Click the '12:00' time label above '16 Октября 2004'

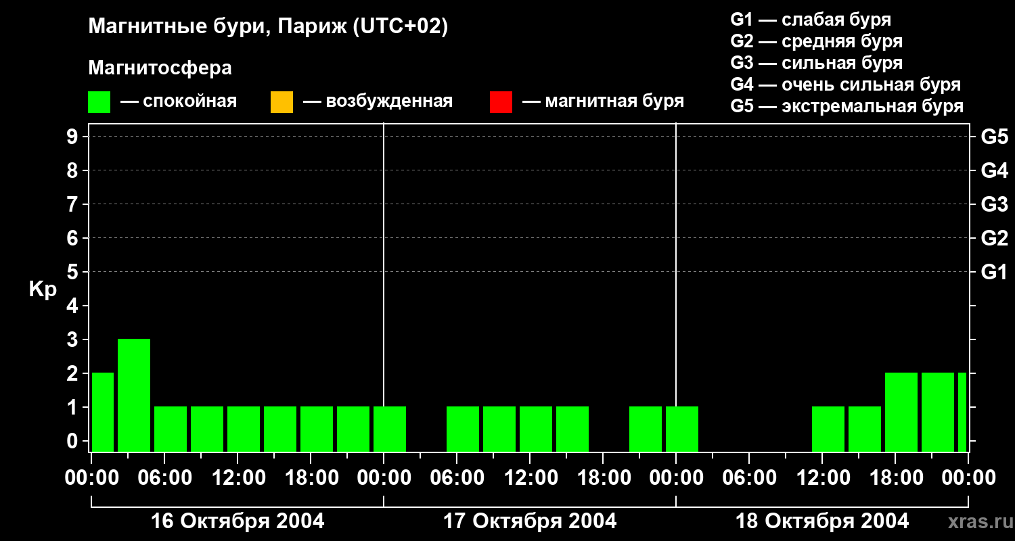click(238, 477)
